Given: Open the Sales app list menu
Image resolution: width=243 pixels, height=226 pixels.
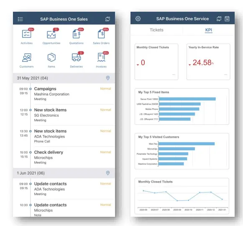Looking at the screenshot, I should [20, 19].
